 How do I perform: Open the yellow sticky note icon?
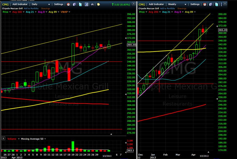coord(98,4)
